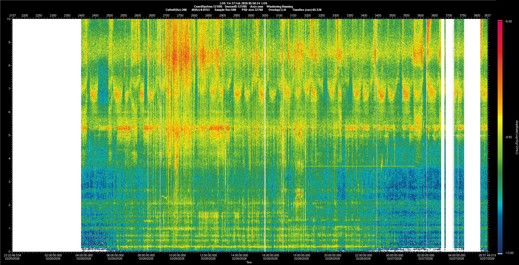Click the 23:22:48.534 start time label
This screenshot has width=519, height=265.
click(13, 255)
